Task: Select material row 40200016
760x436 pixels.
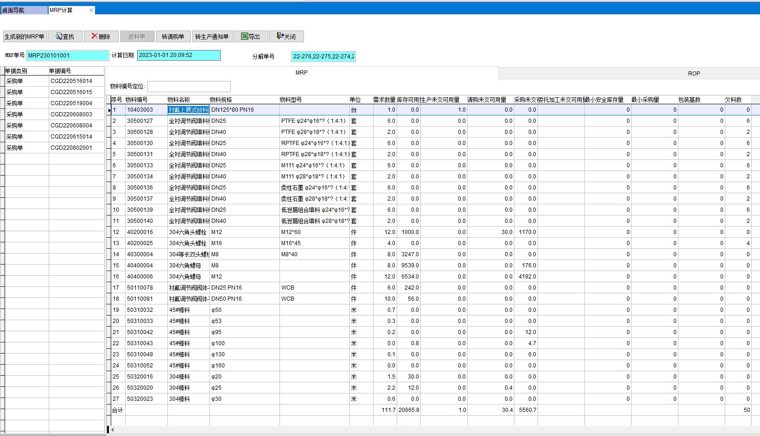Action: pyautogui.click(x=140, y=232)
